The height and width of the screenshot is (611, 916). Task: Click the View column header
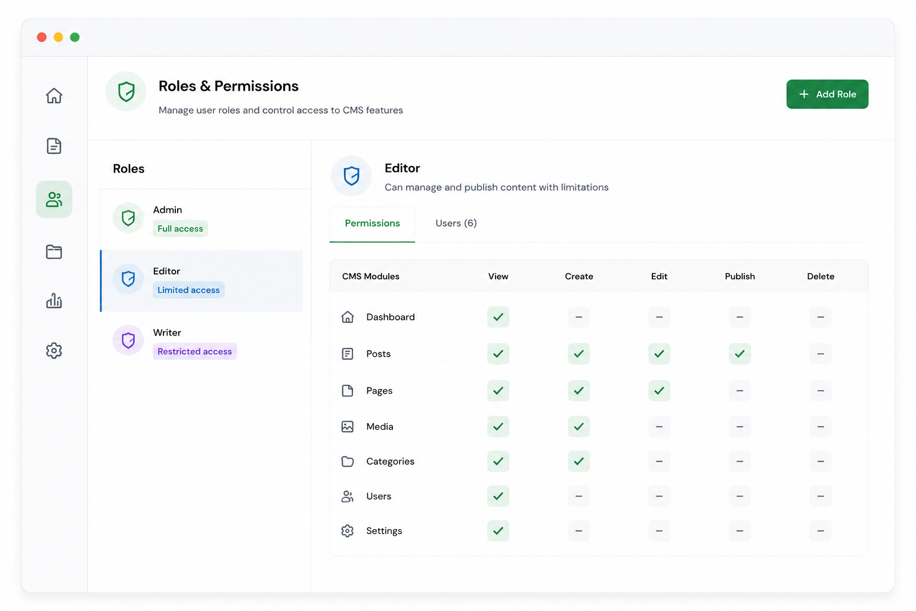coord(498,276)
